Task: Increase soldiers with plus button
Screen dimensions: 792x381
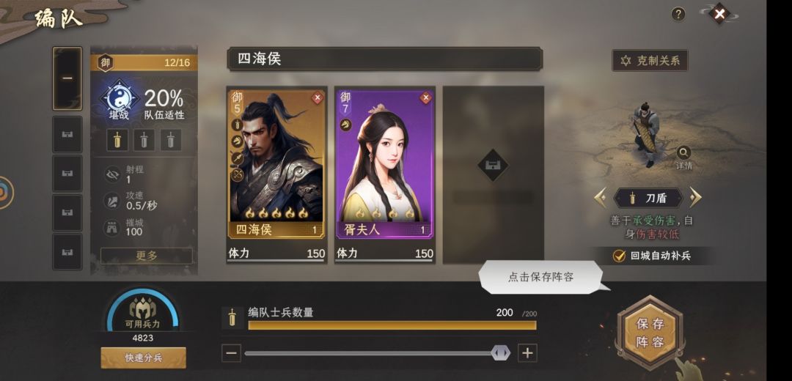Action: (x=527, y=352)
